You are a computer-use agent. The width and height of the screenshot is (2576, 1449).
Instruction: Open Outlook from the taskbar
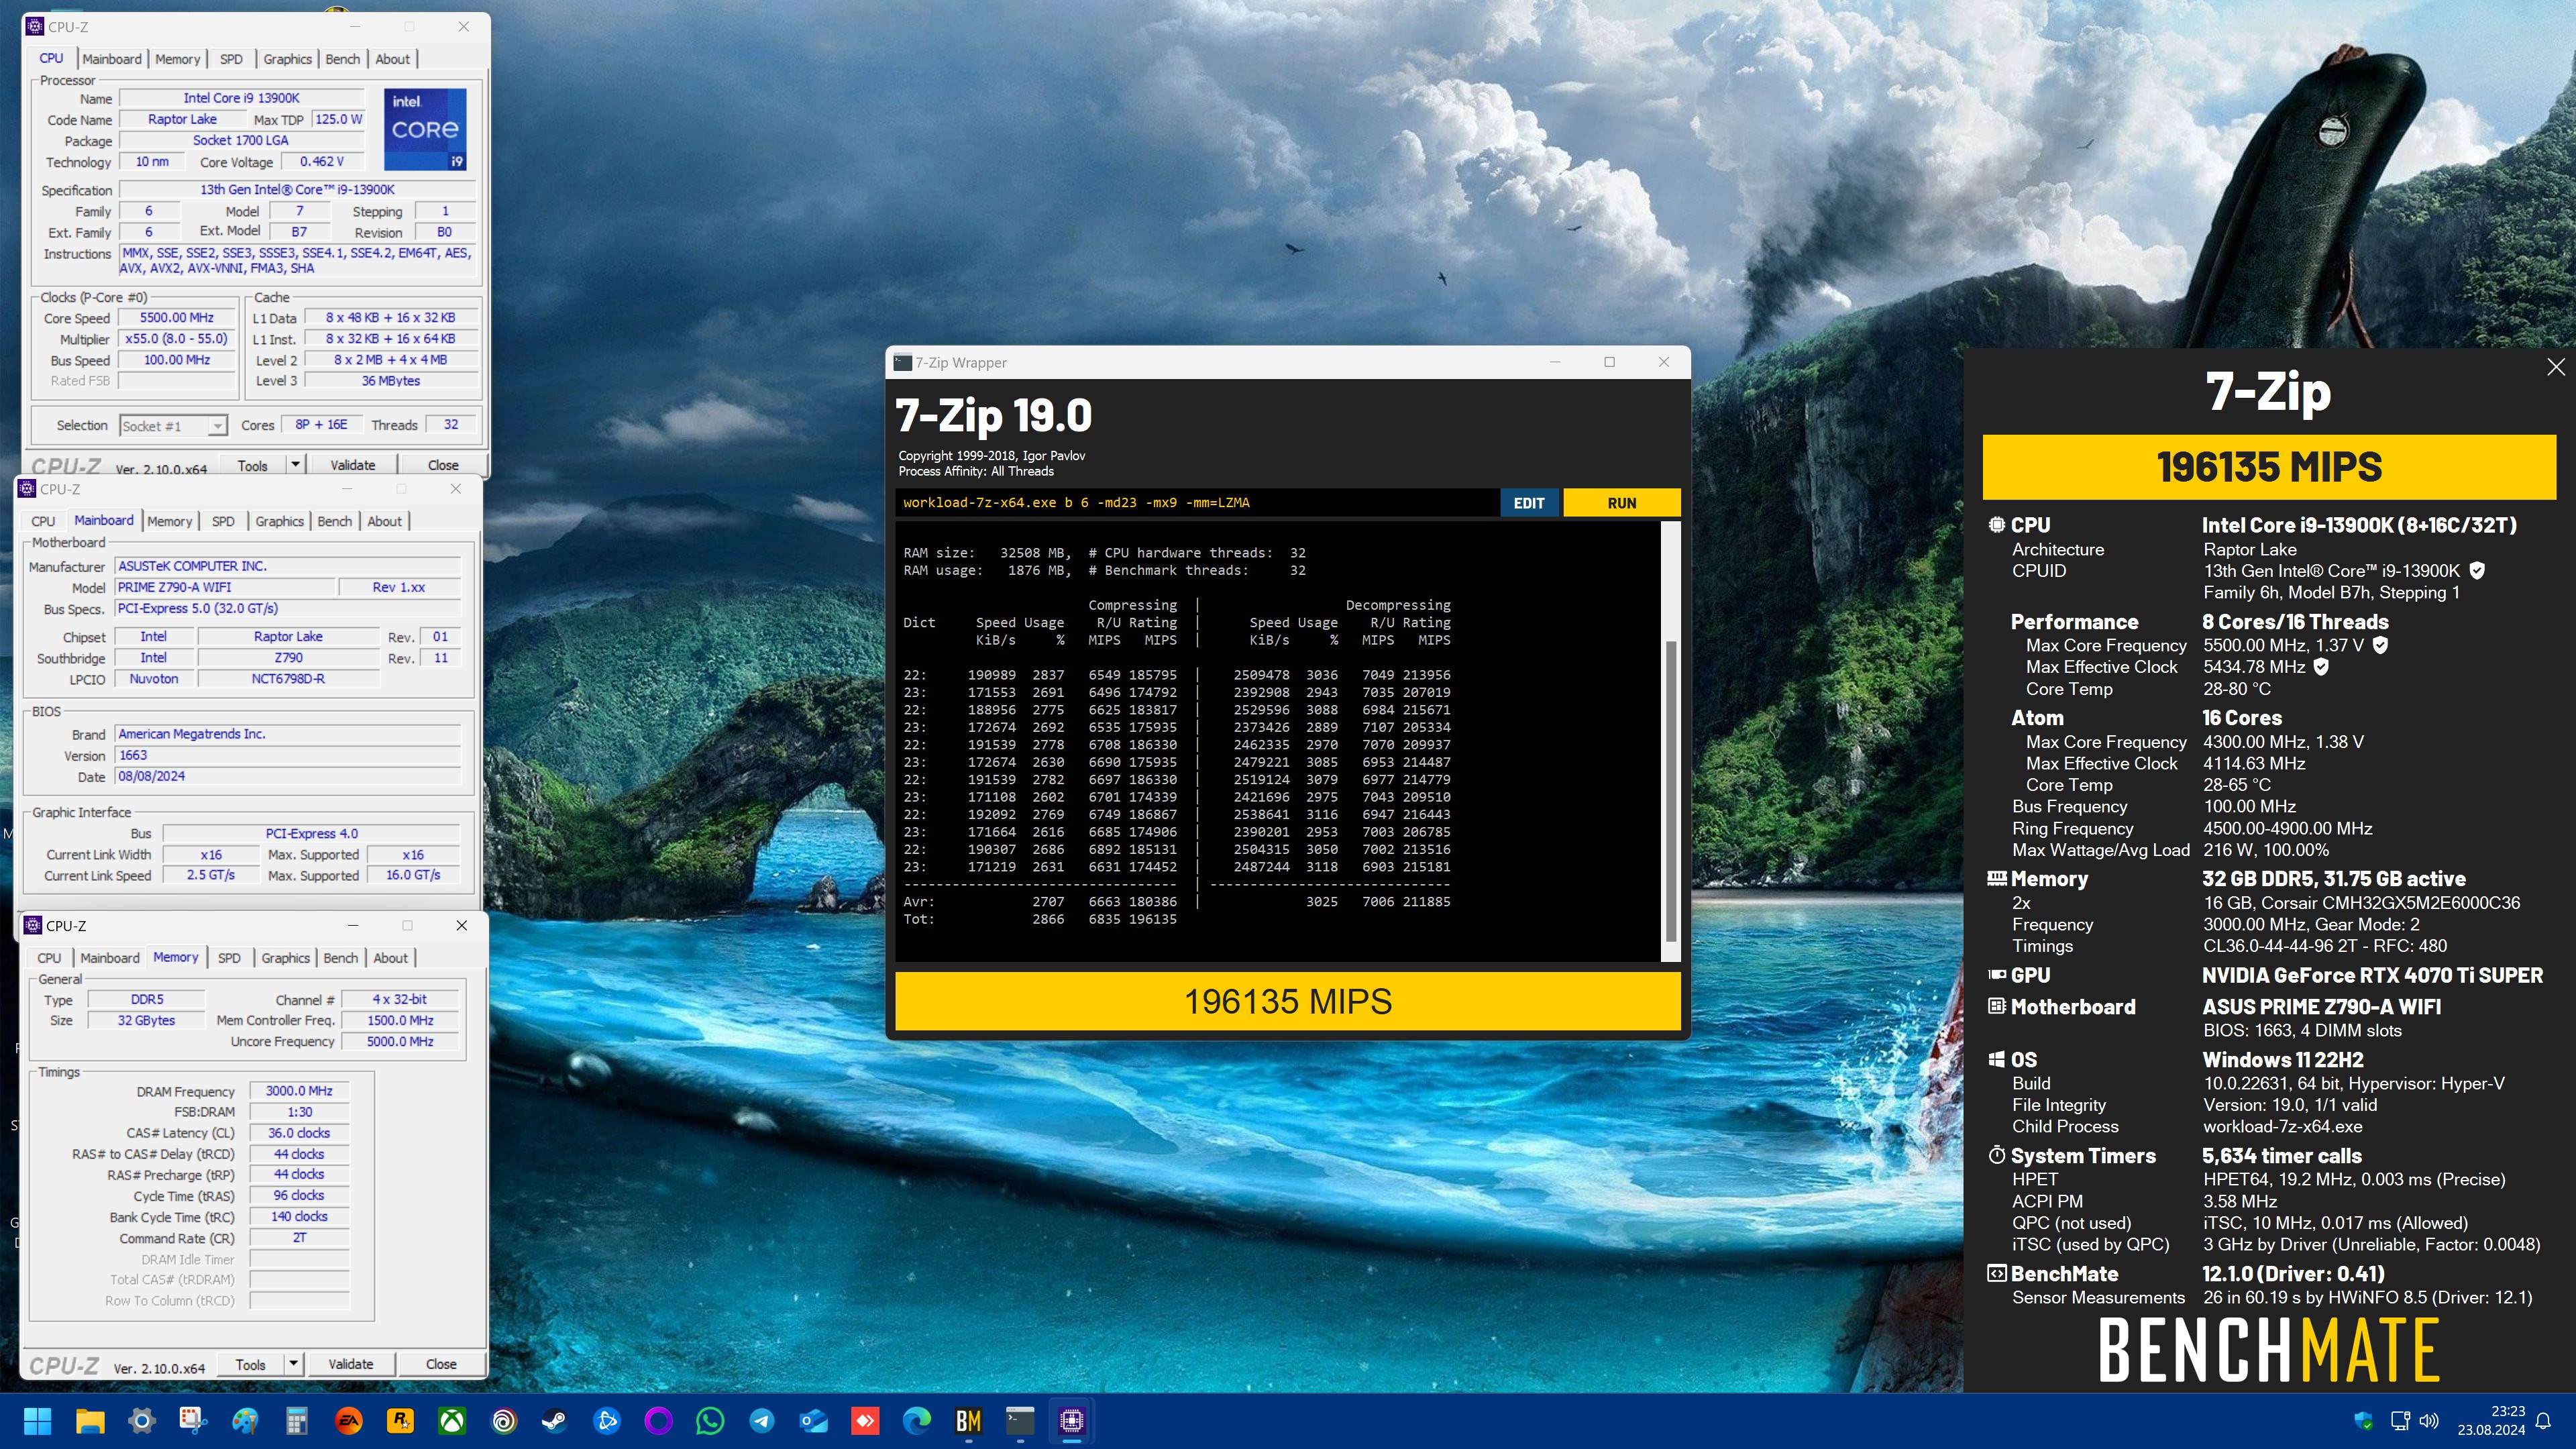(x=814, y=1420)
